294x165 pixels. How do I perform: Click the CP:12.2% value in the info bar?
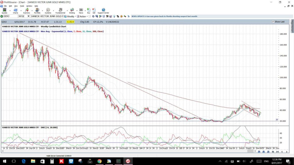98,22
